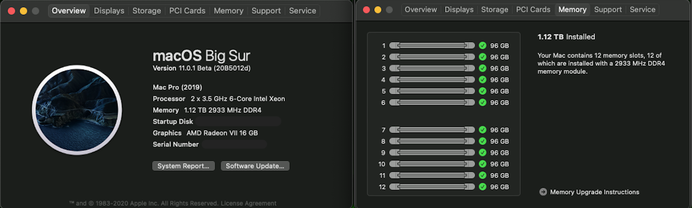
Task: Click the Software Update button
Action: (x=255, y=166)
